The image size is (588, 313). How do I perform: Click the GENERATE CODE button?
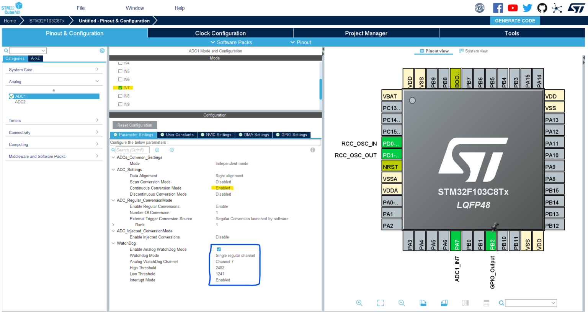515,21
